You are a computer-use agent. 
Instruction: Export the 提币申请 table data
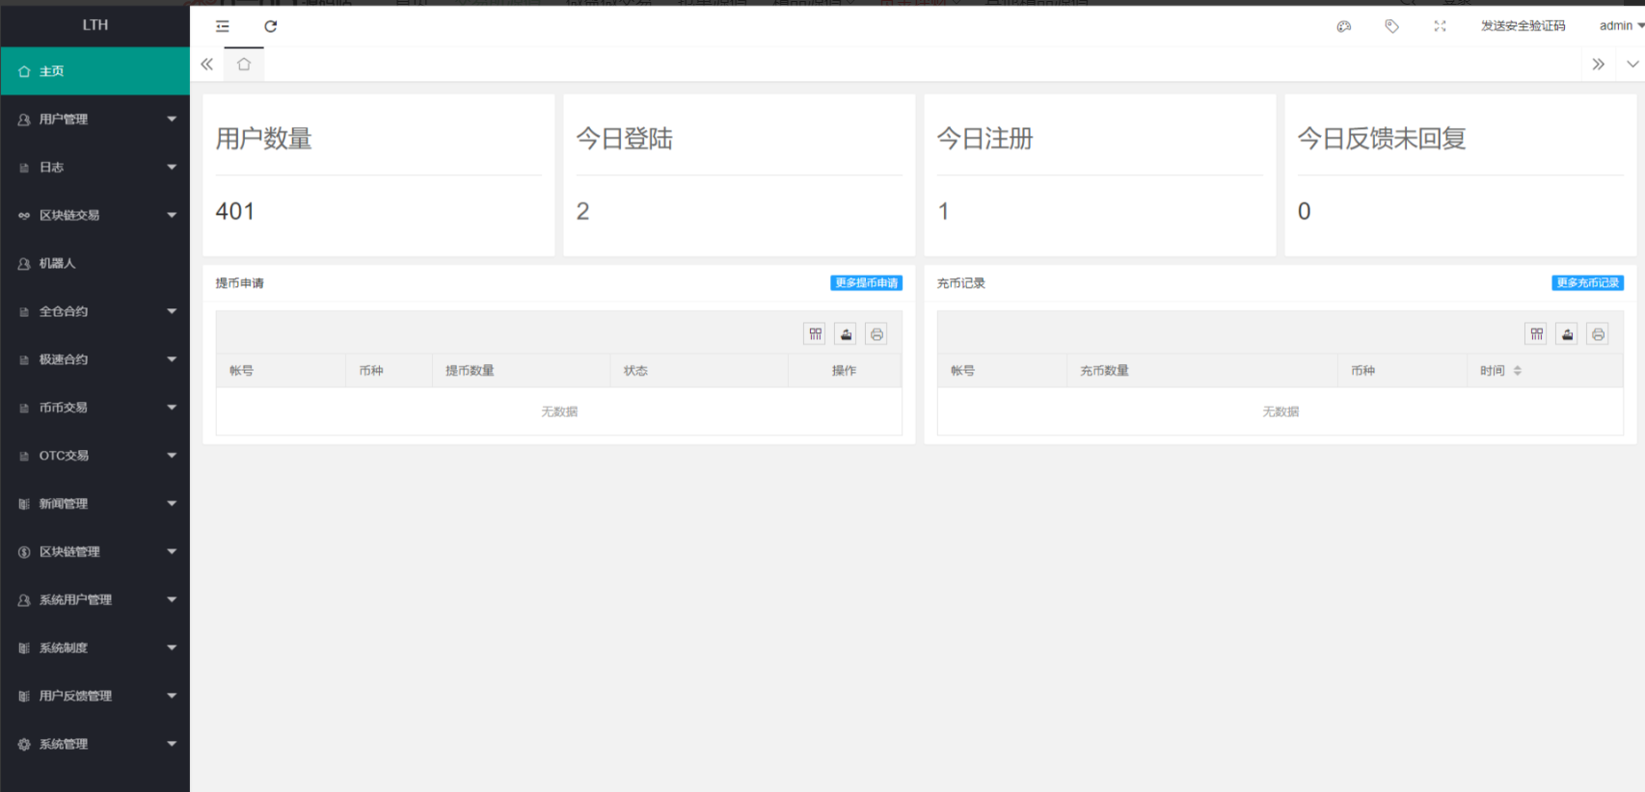click(846, 334)
